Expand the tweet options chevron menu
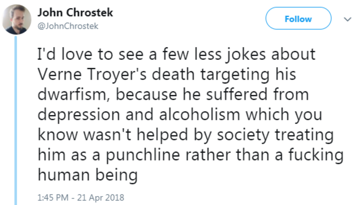The width and height of the screenshot is (356, 205). 347,19
